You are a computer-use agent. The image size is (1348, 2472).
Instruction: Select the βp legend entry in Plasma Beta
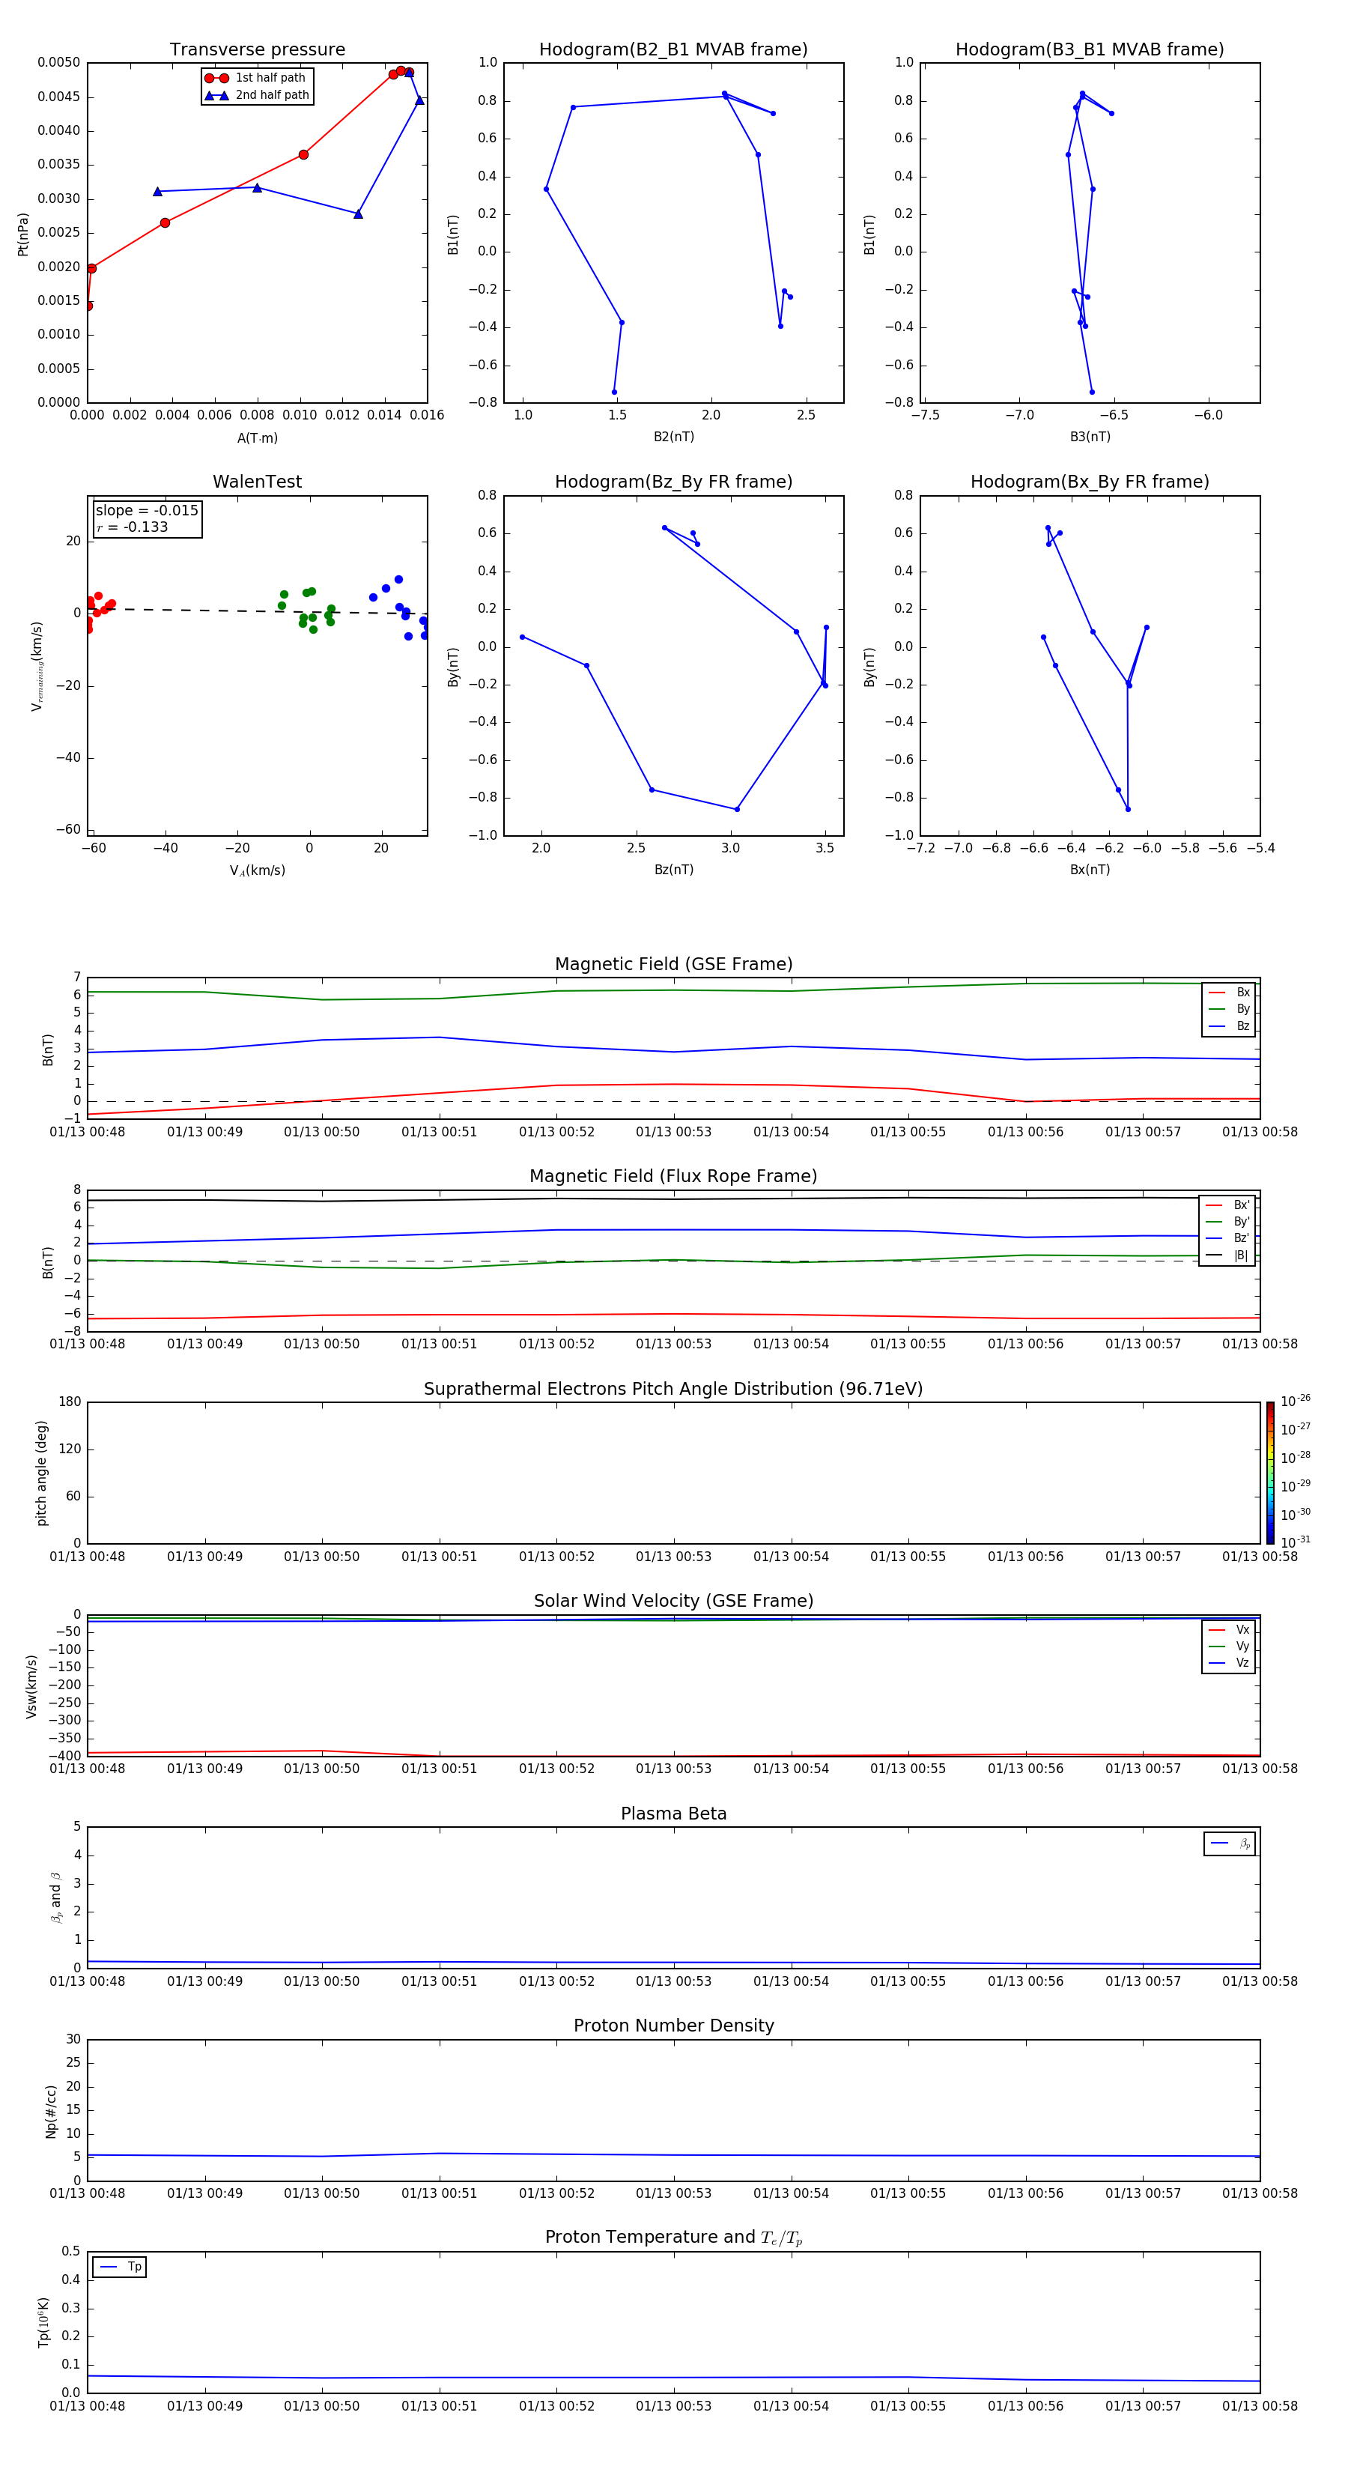pyautogui.click(x=1230, y=1844)
